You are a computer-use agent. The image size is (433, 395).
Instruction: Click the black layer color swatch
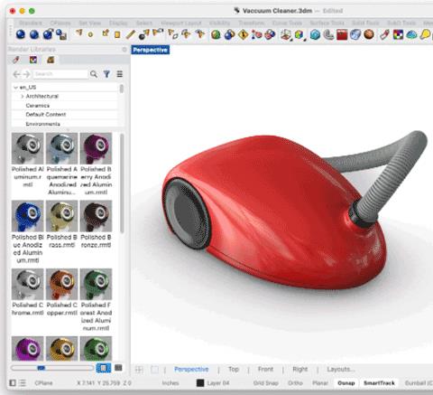pyautogui.click(x=200, y=383)
